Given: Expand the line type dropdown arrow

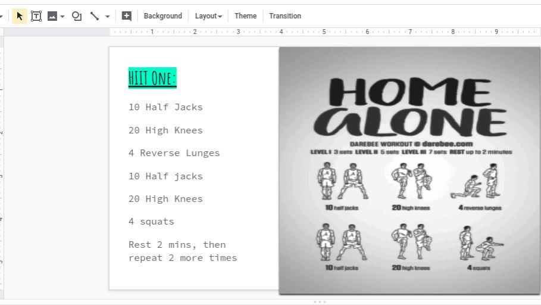Looking at the screenshot, I should click(107, 16).
